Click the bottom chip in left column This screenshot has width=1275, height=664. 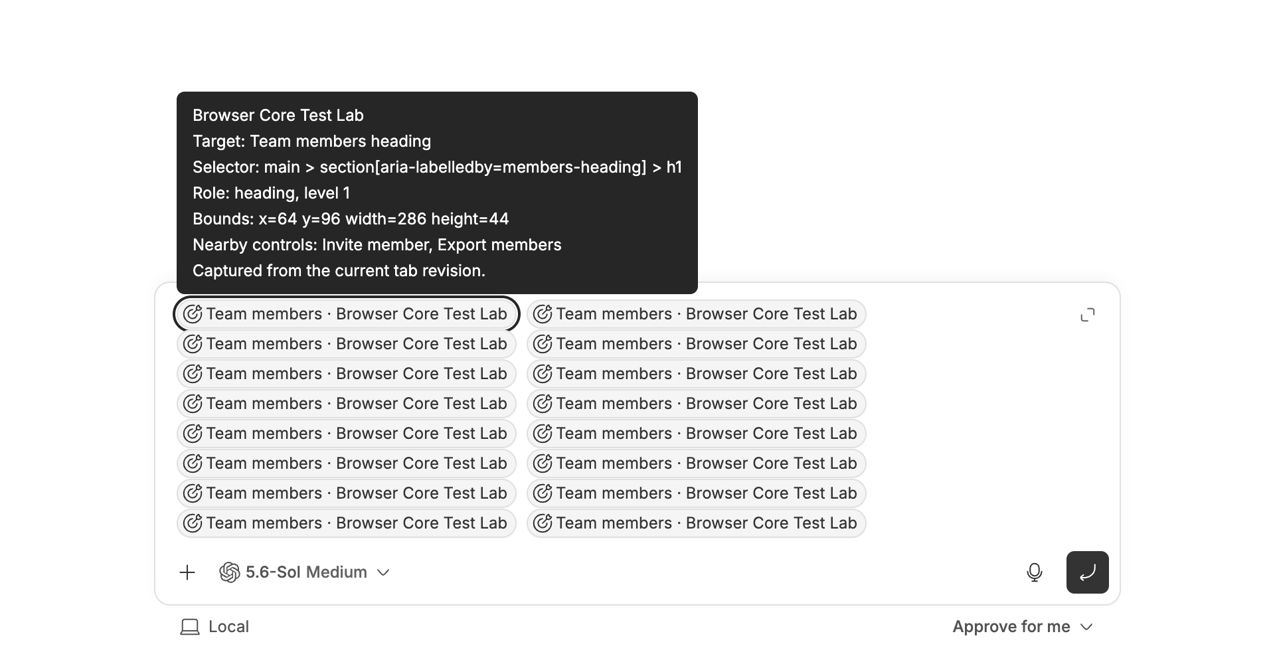347,523
